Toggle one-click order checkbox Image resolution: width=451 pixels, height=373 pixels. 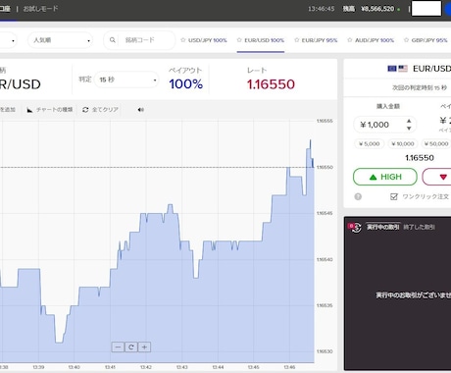tap(394, 196)
